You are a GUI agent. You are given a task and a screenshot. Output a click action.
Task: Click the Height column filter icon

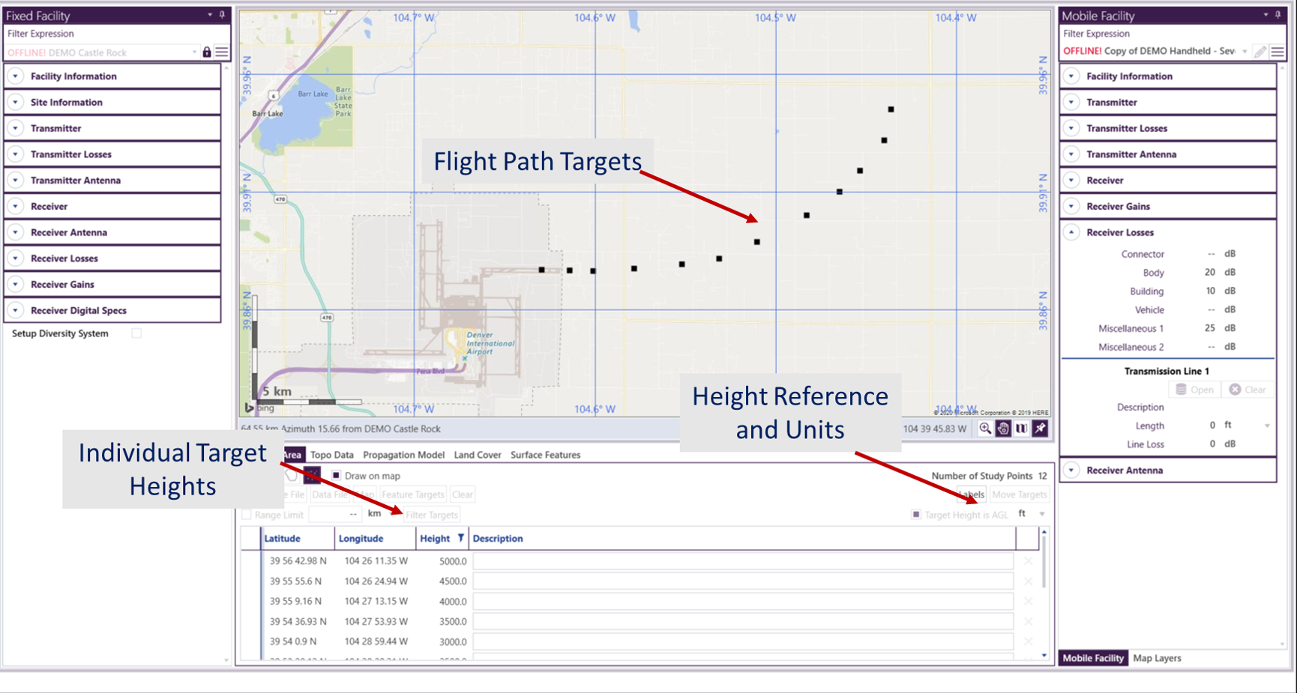click(x=460, y=538)
